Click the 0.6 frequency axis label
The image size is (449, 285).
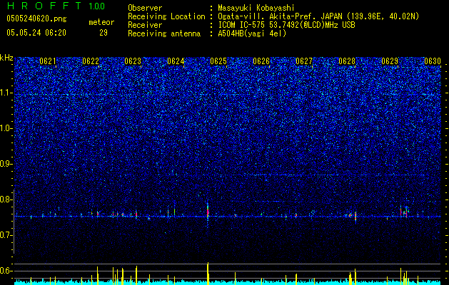click(x=6, y=271)
